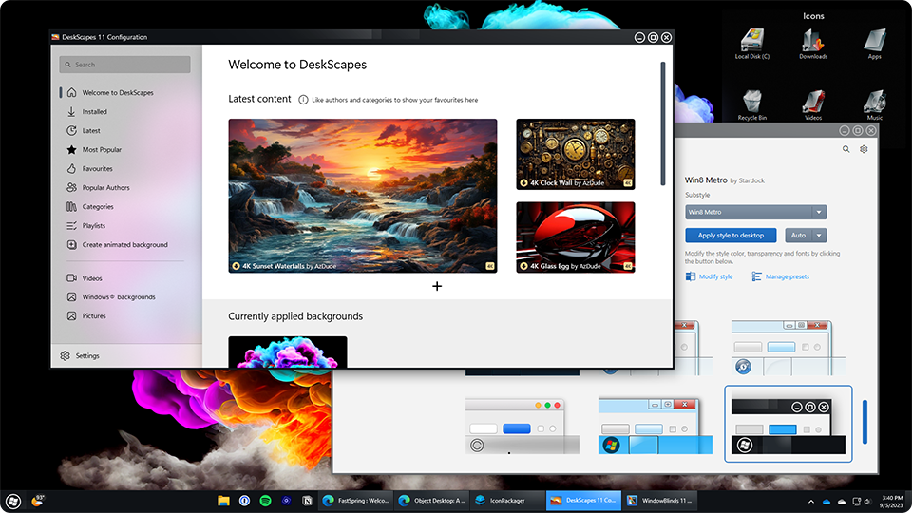The image size is (912, 513).
Task: Open the Notion icon on the taskbar
Action: coord(307,501)
